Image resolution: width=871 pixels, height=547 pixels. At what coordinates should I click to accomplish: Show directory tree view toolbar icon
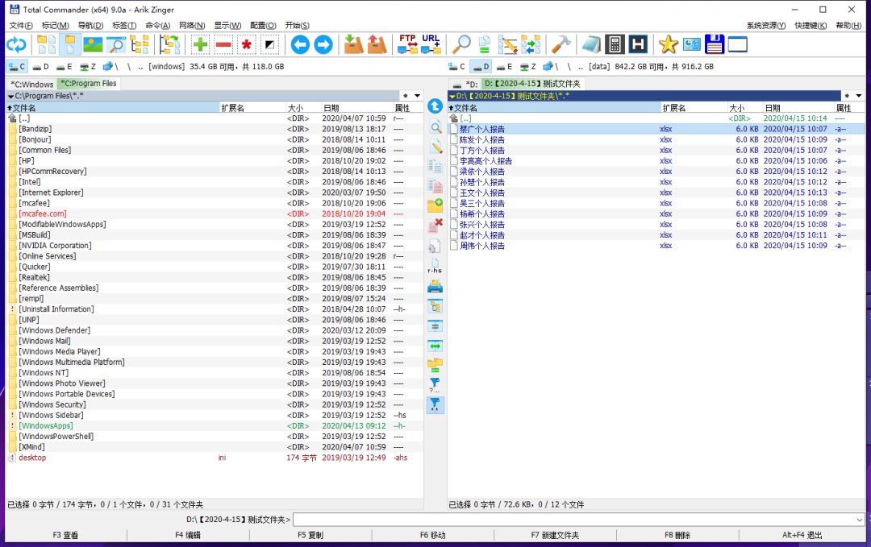tap(139, 45)
